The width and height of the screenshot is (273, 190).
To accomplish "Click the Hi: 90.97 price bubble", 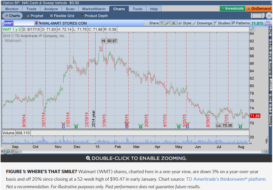I will point(109,41).
